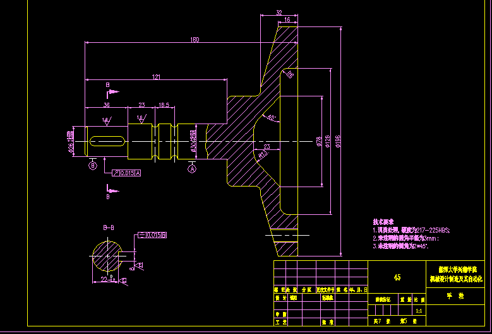Click the symmetry tolerance frame referencing B

point(152,235)
